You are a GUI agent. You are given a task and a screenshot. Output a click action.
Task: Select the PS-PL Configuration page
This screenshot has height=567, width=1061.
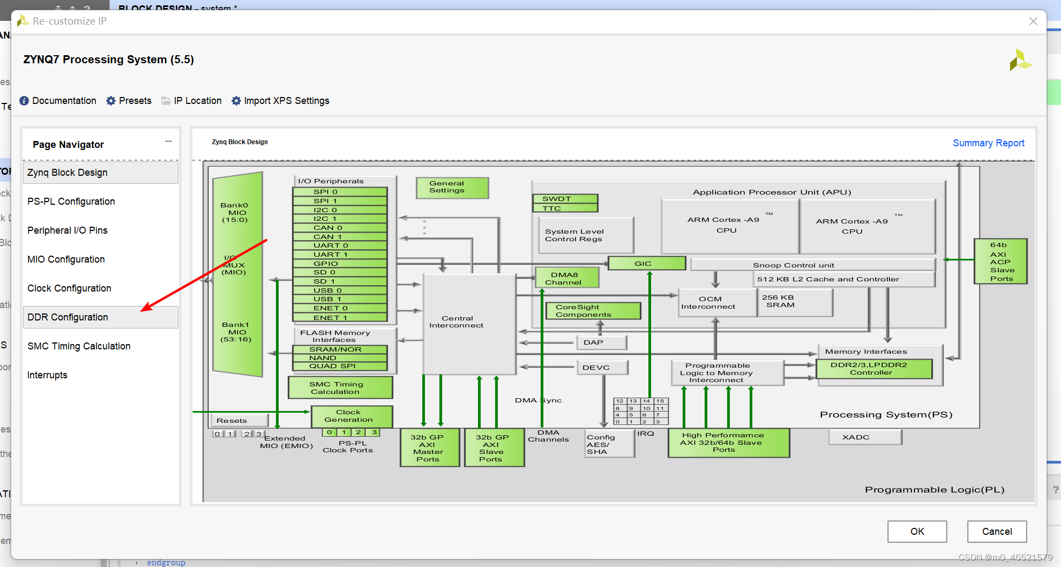[71, 201]
